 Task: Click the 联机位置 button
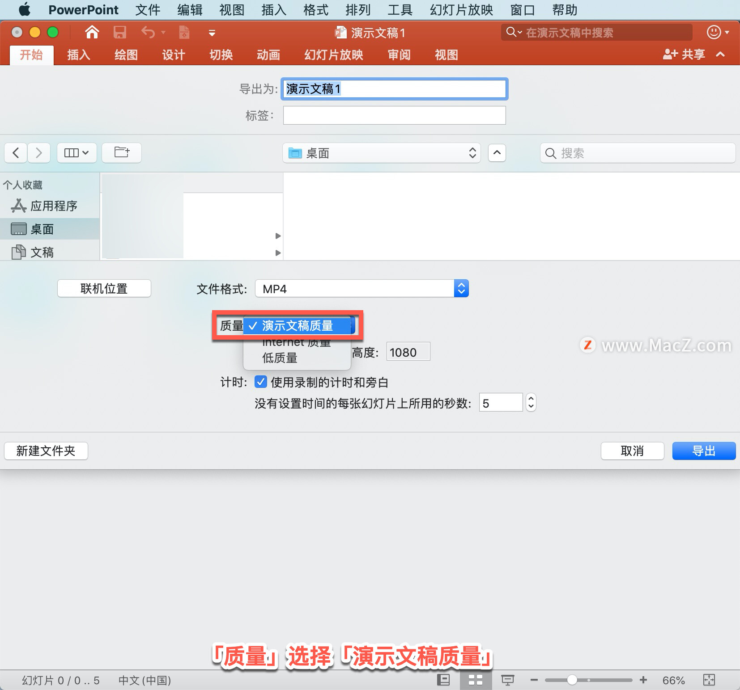click(x=104, y=289)
